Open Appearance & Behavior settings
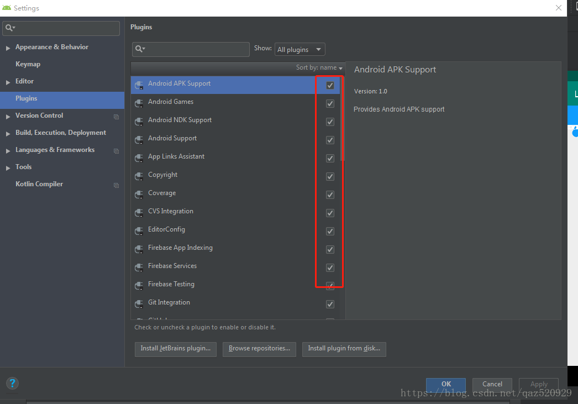Viewport: 578px width, 404px height. pos(52,47)
